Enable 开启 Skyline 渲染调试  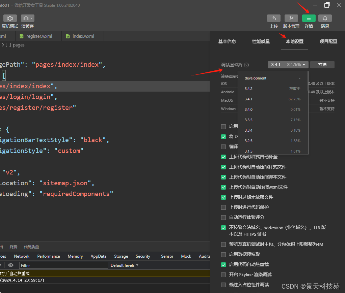(x=223, y=275)
